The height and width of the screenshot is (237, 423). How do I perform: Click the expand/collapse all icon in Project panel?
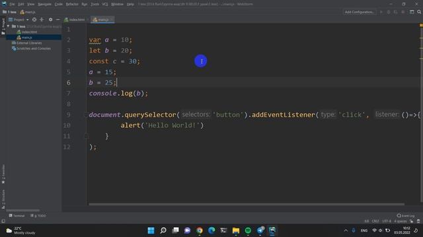coord(42,20)
